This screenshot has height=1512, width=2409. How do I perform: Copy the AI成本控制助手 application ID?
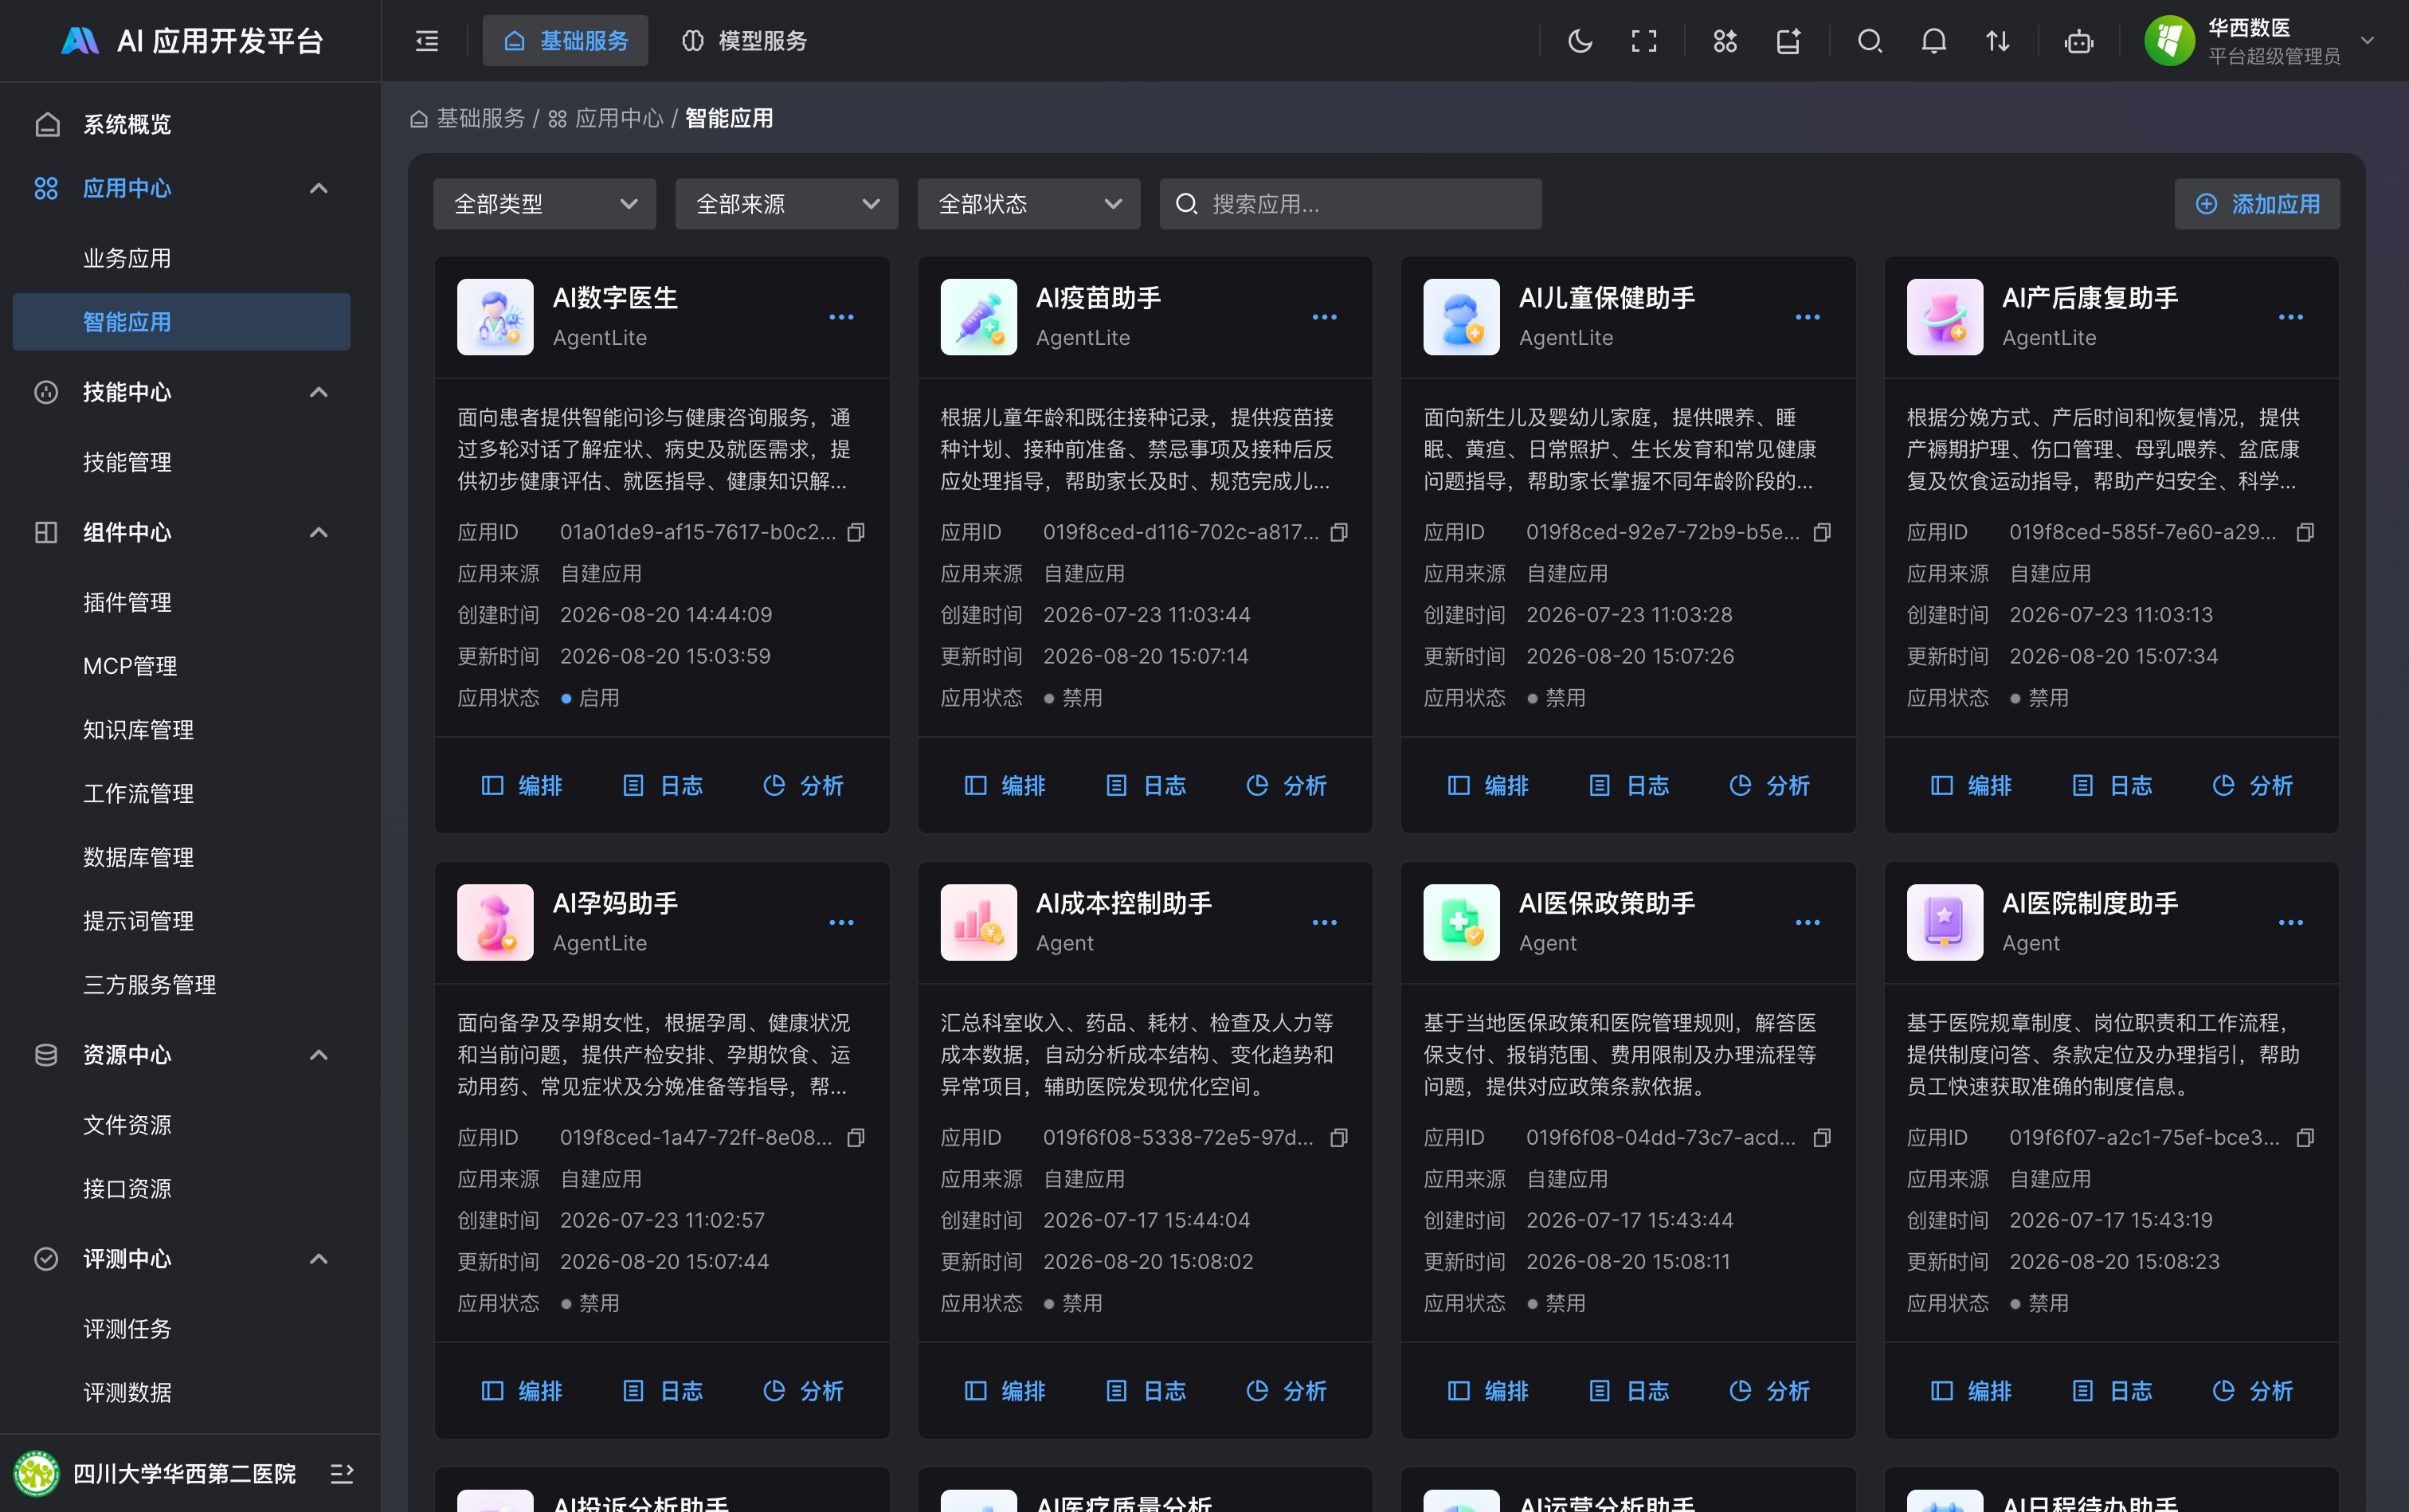tap(1339, 1137)
